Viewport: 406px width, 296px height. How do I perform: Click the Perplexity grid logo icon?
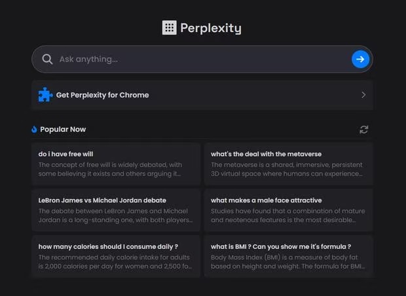tap(170, 28)
